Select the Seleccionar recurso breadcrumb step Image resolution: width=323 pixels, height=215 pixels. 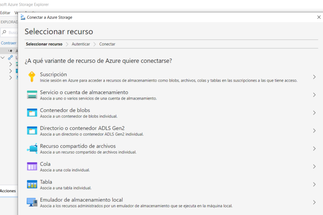[x=44, y=44]
